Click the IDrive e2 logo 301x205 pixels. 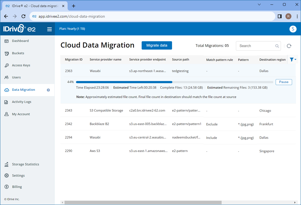point(19,29)
